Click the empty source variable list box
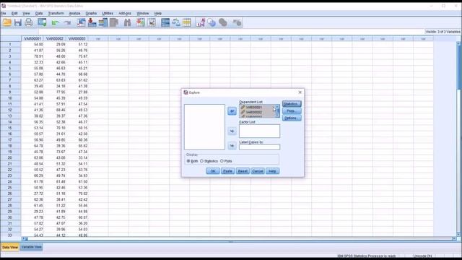The image size is (462, 260). tap(204, 127)
